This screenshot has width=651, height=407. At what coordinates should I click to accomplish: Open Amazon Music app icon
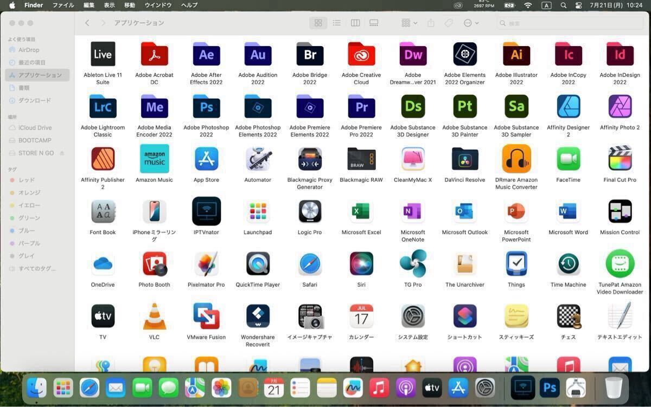(x=155, y=159)
